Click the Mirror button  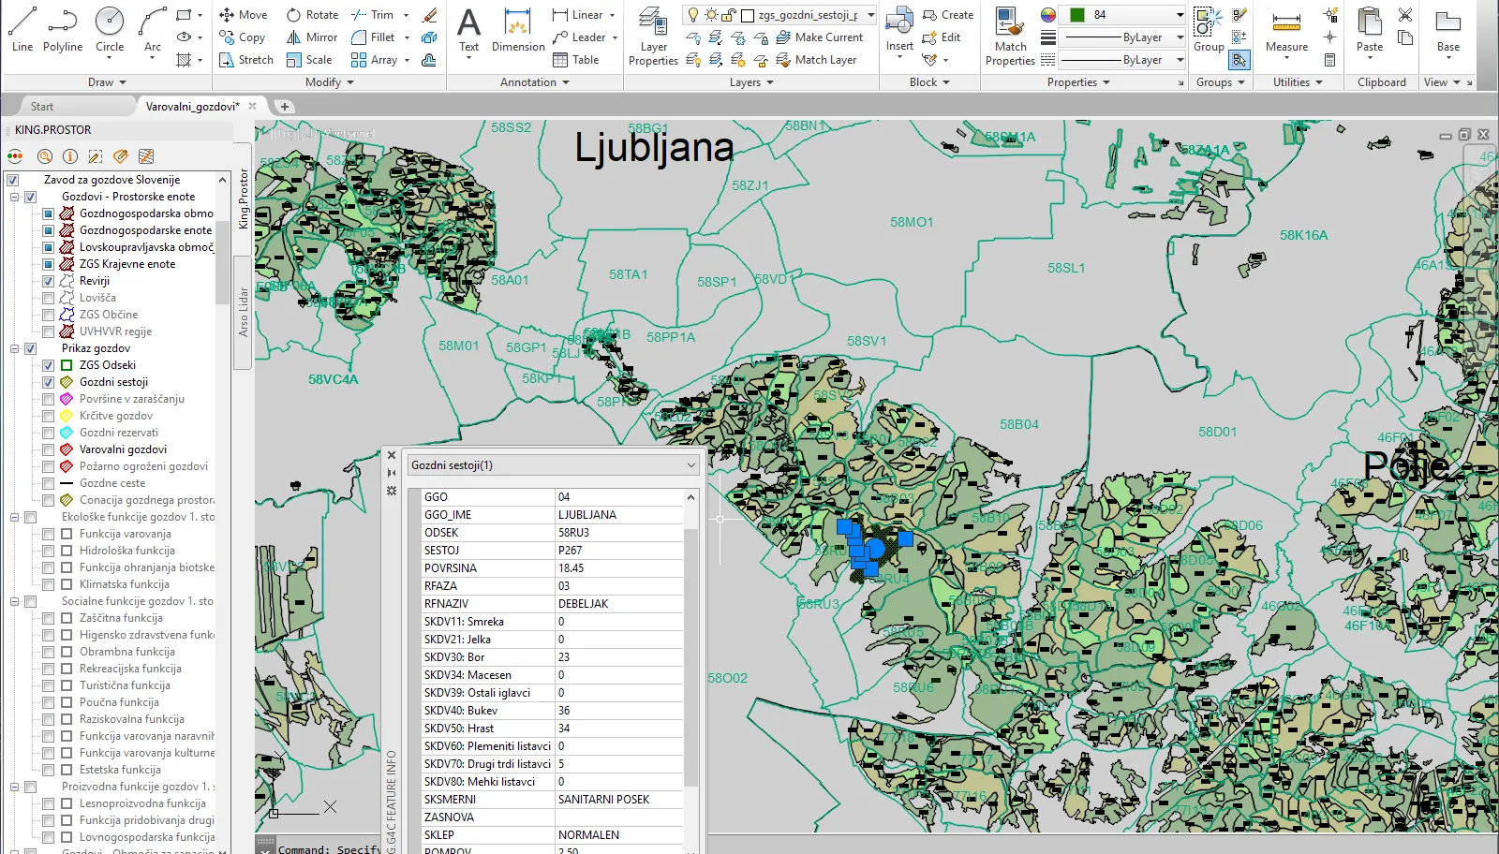[x=312, y=37]
